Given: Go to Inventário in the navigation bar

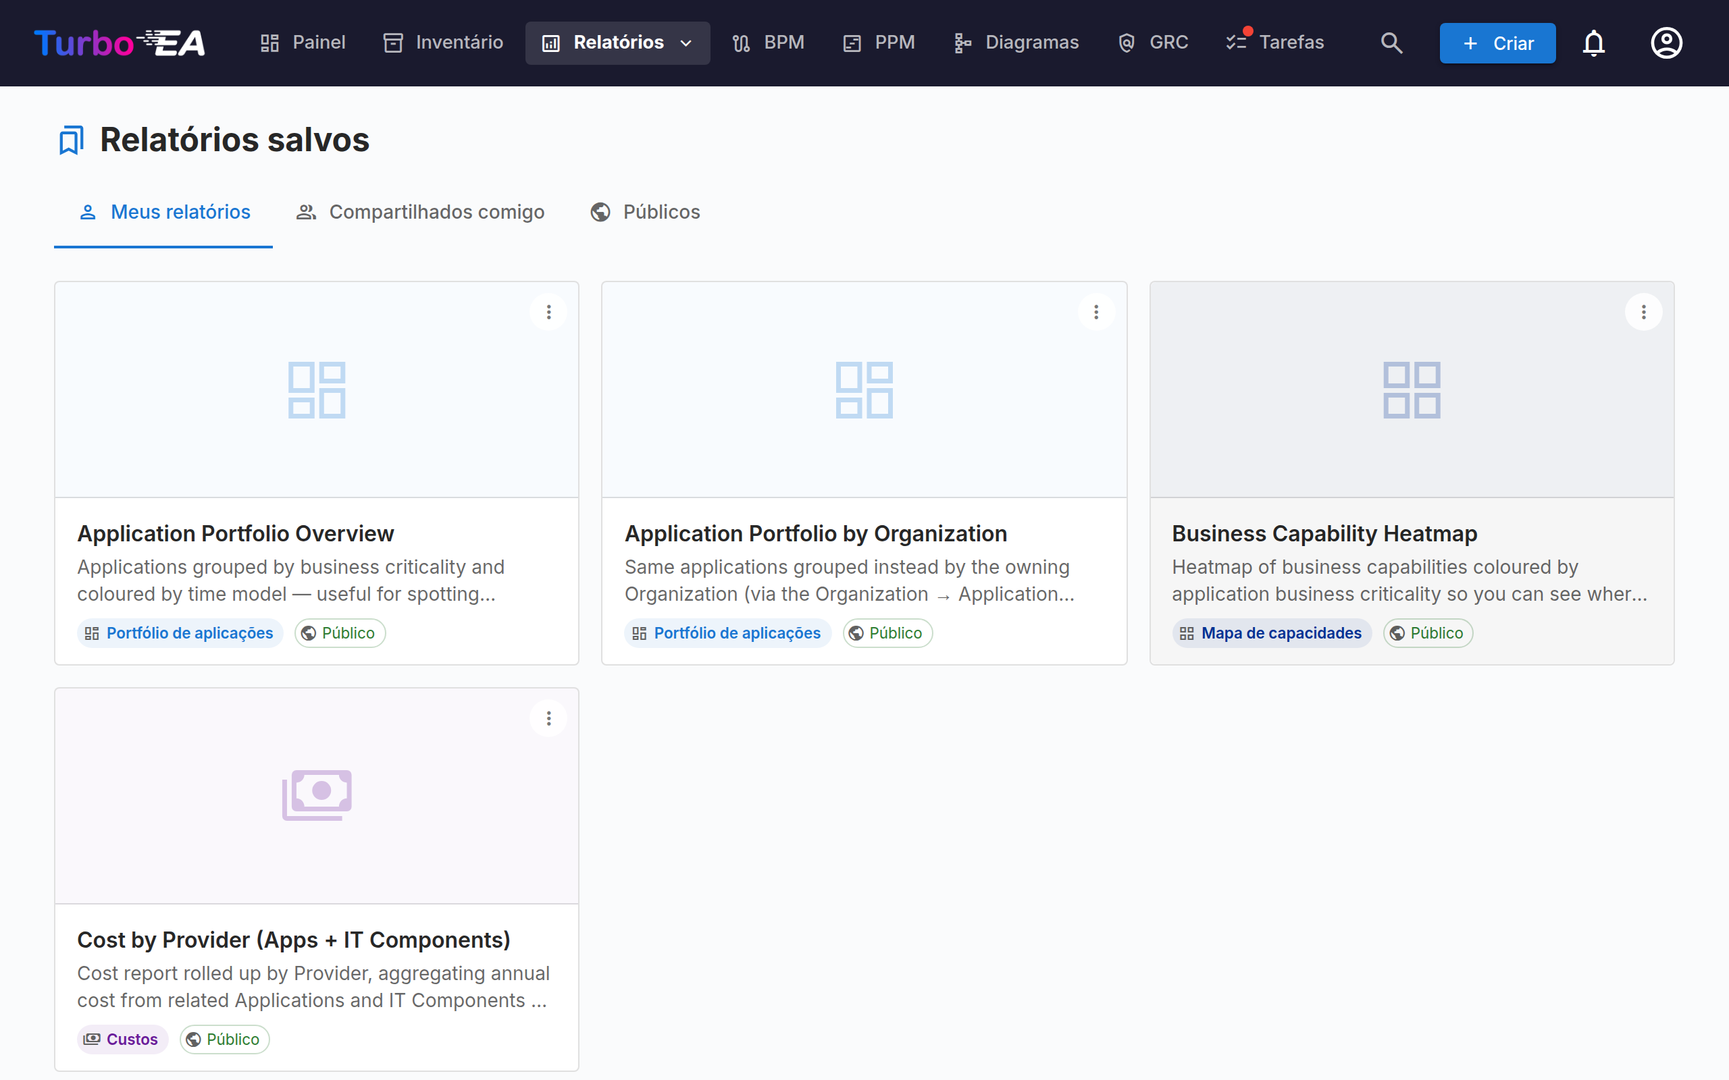Looking at the screenshot, I should click(443, 43).
